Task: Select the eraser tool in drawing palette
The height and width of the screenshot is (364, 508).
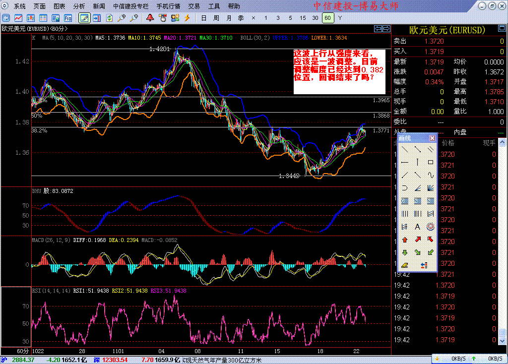Action: [404, 265]
